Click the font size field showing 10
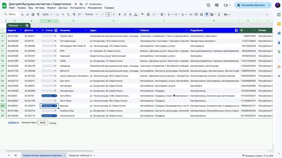The image size is (282, 158). pos(108,14)
